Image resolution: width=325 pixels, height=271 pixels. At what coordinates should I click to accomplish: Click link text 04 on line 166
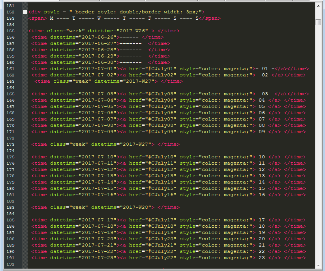coord(262,100)
